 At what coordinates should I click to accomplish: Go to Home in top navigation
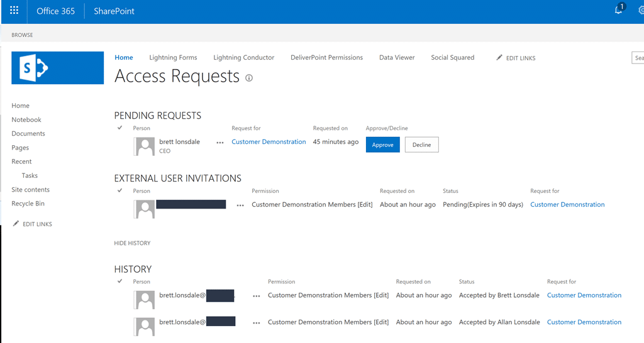(x=124, y=57)
